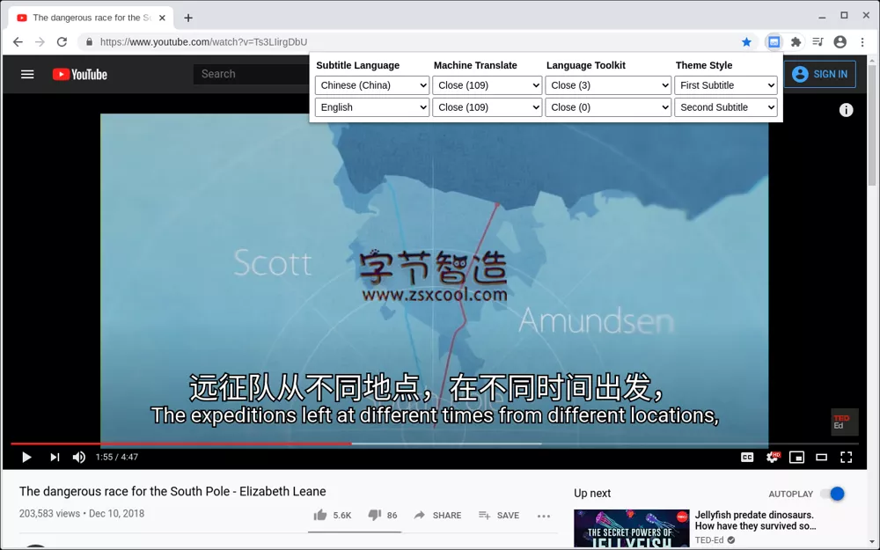Bookmark the page with the star icon
The height and width of the screenshot is (550, 880).
pos(747,41)
